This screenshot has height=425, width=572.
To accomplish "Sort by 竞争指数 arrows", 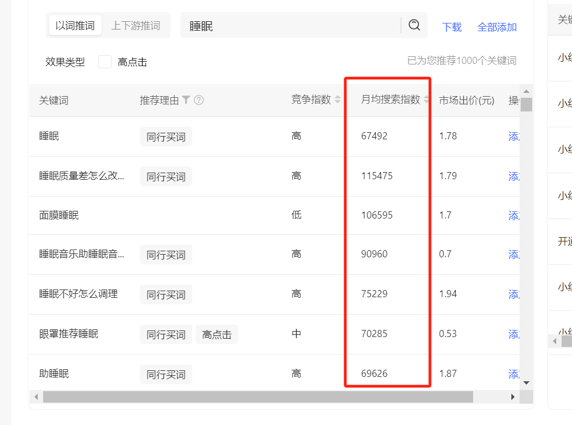I will [x=338, y=99].
